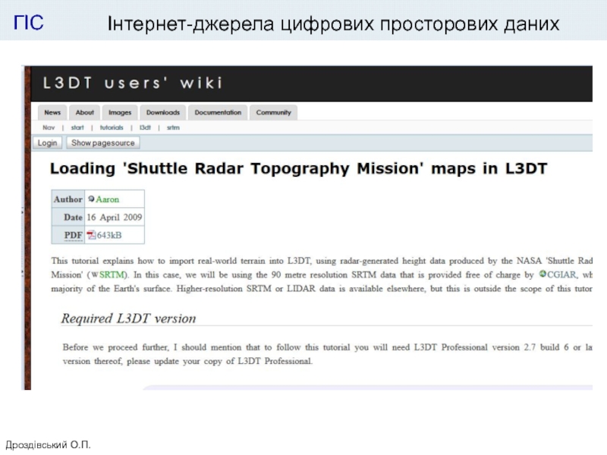This screenshot has width=607, height=455.
Task: Click the 'tutorials' breadcrumb link
Action: pyautogui.click(x=112, y=127)
